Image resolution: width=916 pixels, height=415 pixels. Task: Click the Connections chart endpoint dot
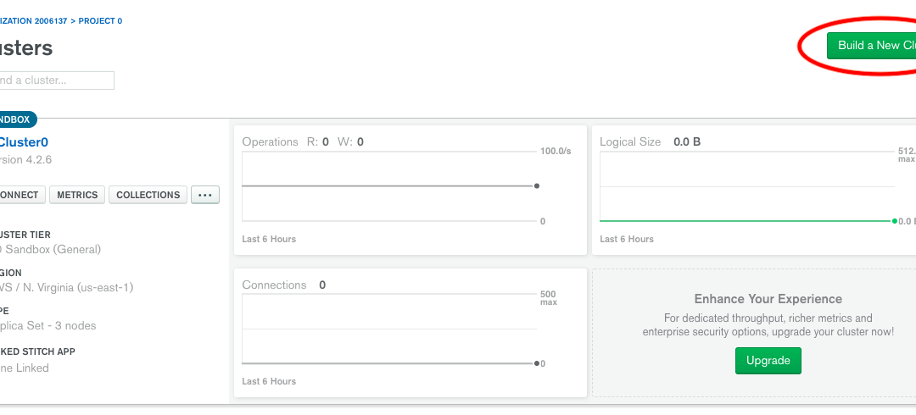(537, 363)
